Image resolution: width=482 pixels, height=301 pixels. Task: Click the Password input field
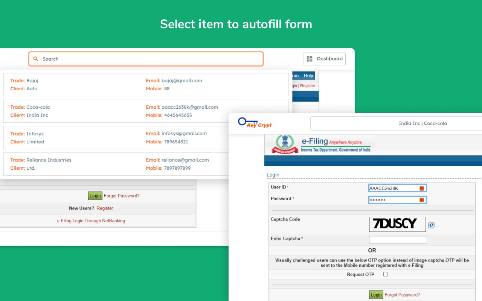pos(397,200)
